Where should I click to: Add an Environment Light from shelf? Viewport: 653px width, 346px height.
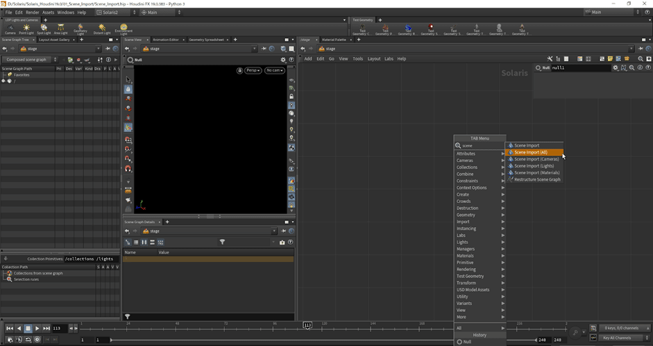124,28
